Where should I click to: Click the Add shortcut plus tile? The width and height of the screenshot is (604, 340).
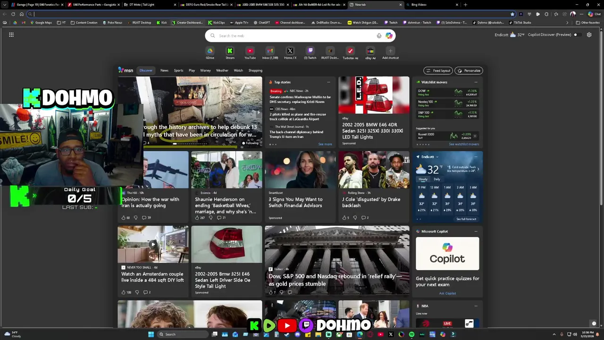tap(390, 53)
